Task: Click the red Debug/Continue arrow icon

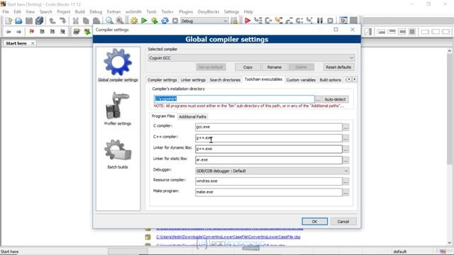Action: click(x=248, y=21)
